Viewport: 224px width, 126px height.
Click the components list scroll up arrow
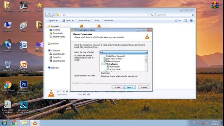click(x=146, y=56)
